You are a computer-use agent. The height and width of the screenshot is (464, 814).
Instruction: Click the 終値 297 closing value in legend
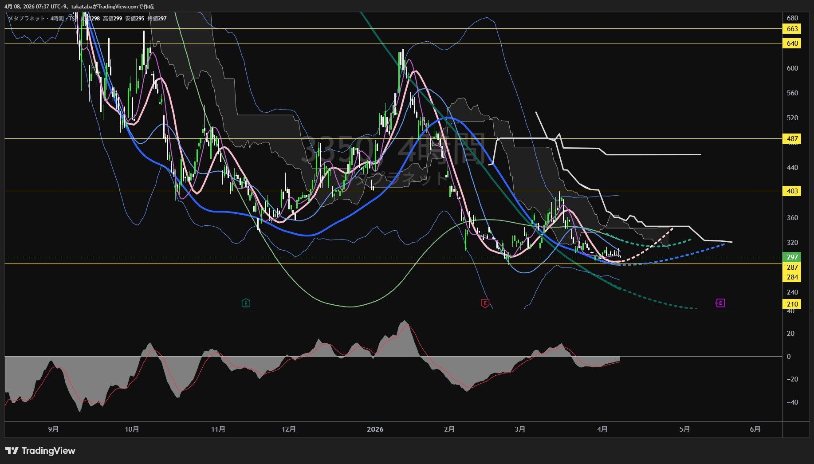tap(157, 19)
